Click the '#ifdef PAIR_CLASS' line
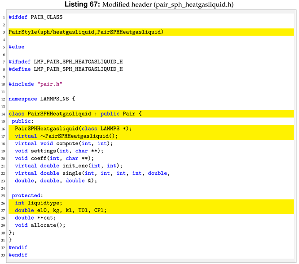 point(35,17)
